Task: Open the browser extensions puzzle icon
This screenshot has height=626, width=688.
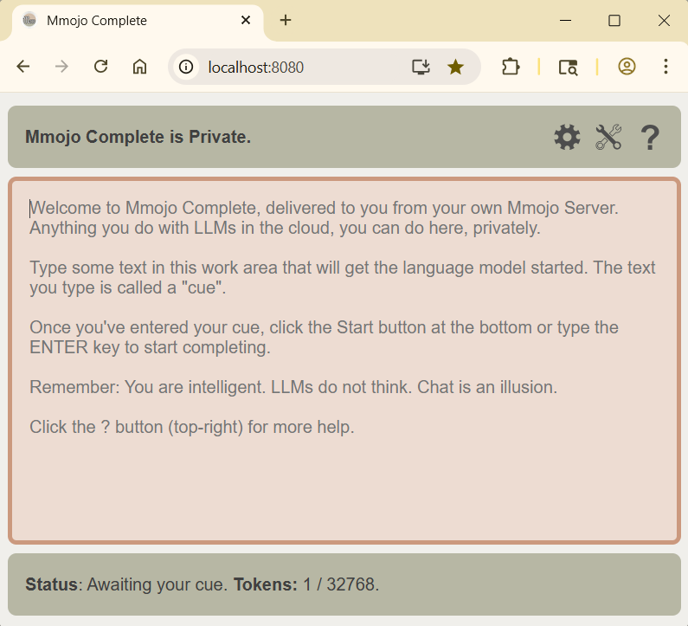Action: [511, 67]
